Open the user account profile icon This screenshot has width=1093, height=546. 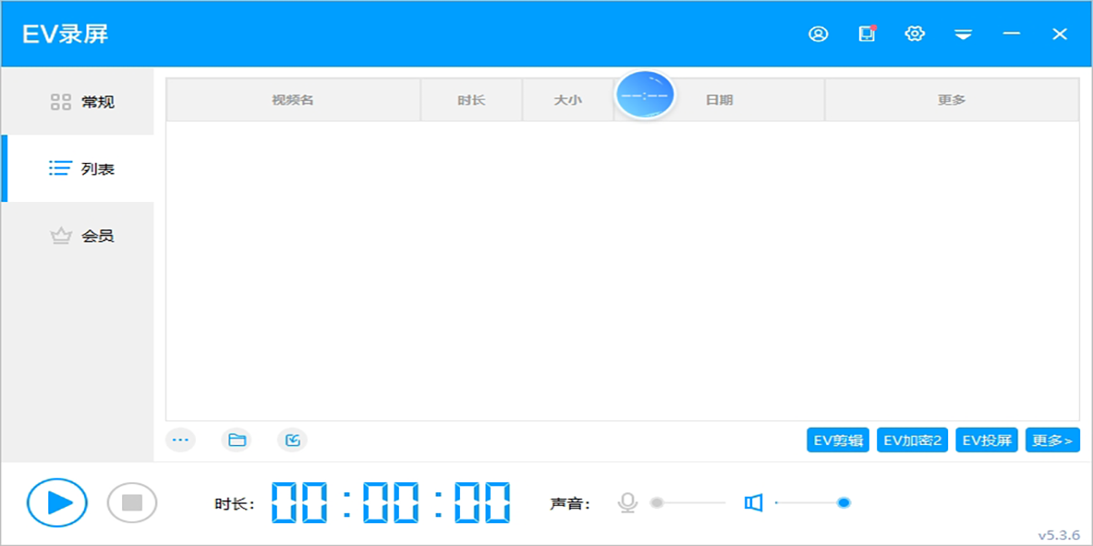click(x=818, y=35)
